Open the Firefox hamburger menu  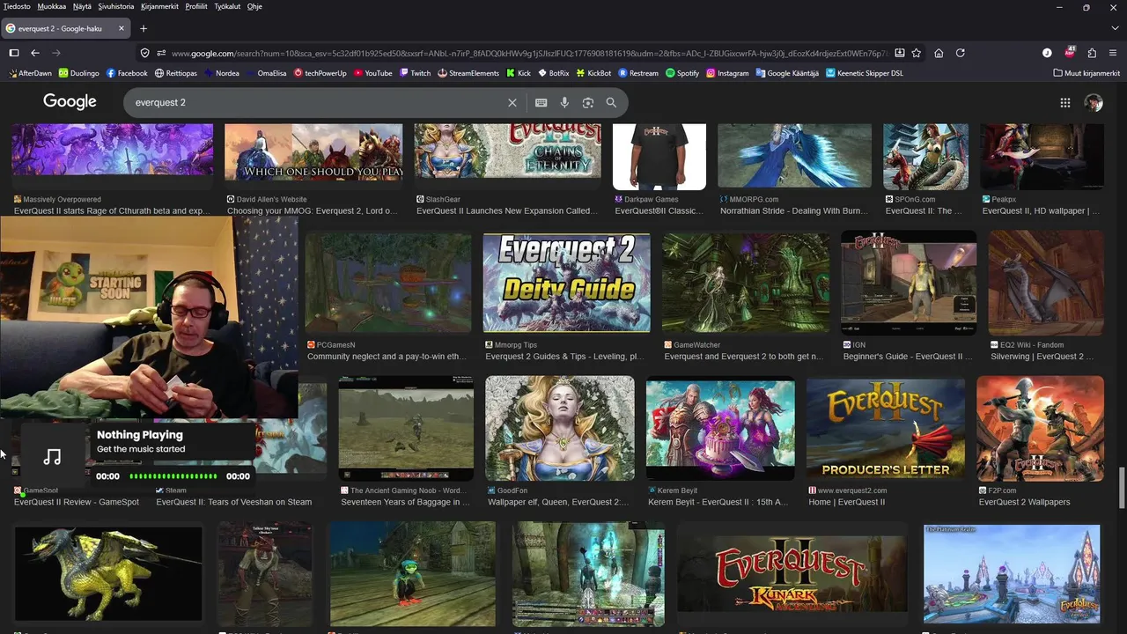[x=1114, y=53]
